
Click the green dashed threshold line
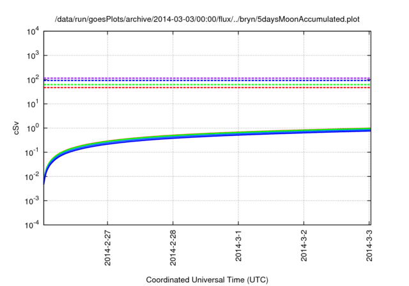207,85
